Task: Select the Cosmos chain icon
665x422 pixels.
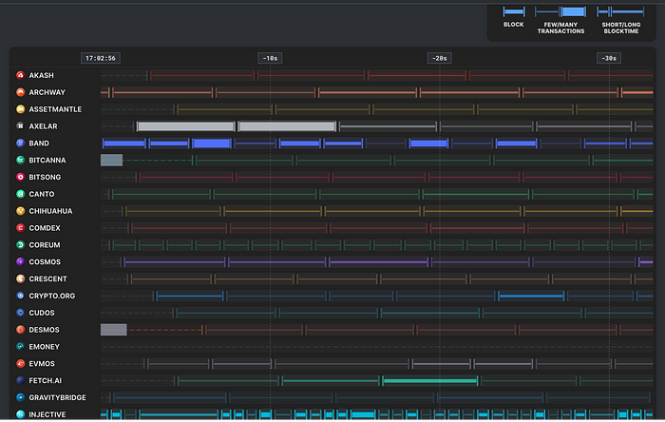Action: [x=20, y=261]
